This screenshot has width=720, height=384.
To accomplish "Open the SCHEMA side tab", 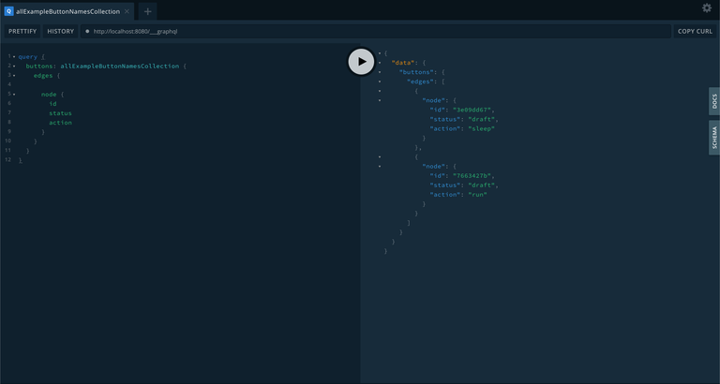I will coord(713,138).
